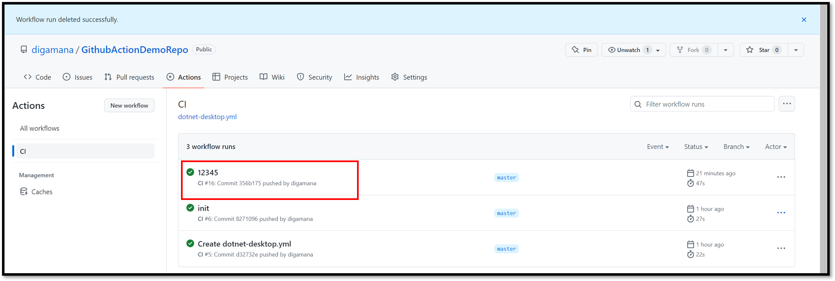
Task: Open the workflow options ellipsis beside filter box
Action: [786, 104]
